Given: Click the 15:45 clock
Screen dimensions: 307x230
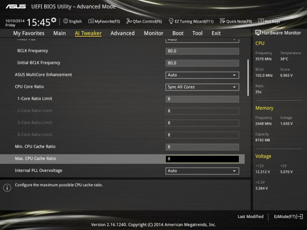Looking at the screenshot, I should (38, 23).
